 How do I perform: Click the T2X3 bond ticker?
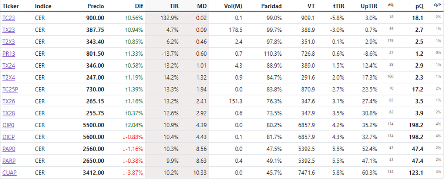(9, 41)
